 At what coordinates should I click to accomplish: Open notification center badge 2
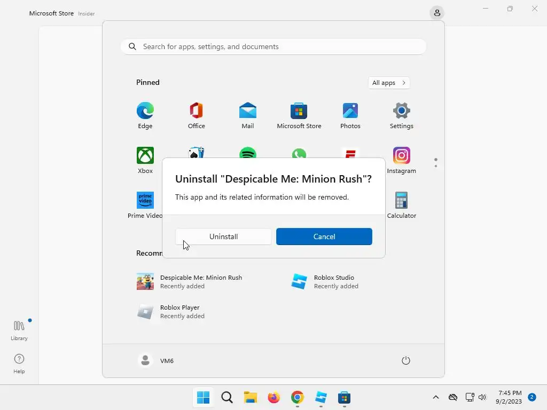coord(532,397)
